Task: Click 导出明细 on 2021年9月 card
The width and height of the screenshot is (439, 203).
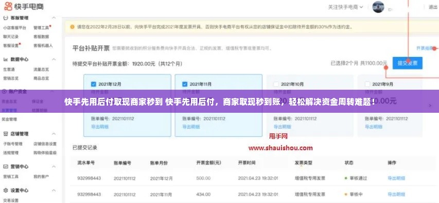Action: point(374,127)
